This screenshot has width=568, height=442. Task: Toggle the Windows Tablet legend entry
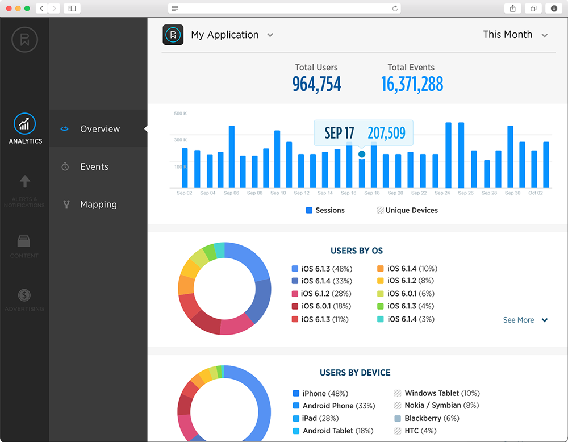437,393
